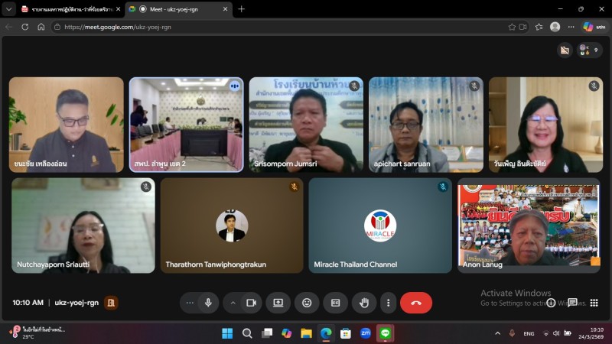Expand audio settings next to microphone
This screenshot has width=612, height=344.
(190, 303)
